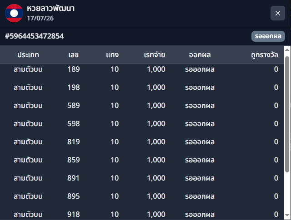Image resolution: width=291 pixels, height=220 pixels.
Task: Close the lottery ticket dialog
Action: click(x=278, y=13)
